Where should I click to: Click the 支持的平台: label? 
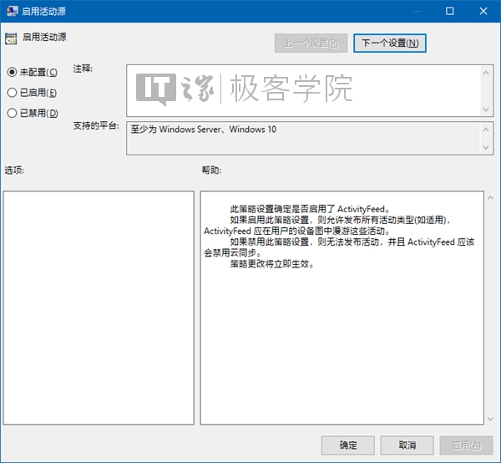click(96, 125)
